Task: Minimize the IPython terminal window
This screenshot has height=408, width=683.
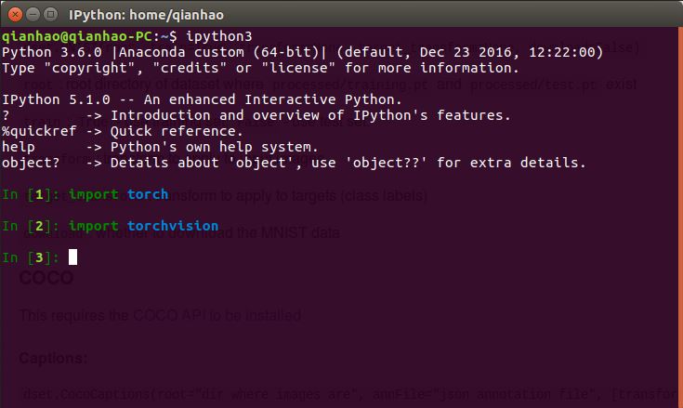Action: 32,14
